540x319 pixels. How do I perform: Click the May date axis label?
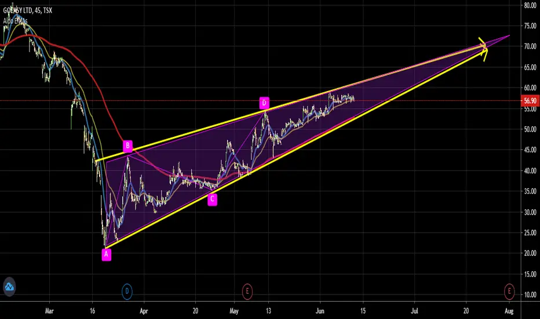point(234,311)
